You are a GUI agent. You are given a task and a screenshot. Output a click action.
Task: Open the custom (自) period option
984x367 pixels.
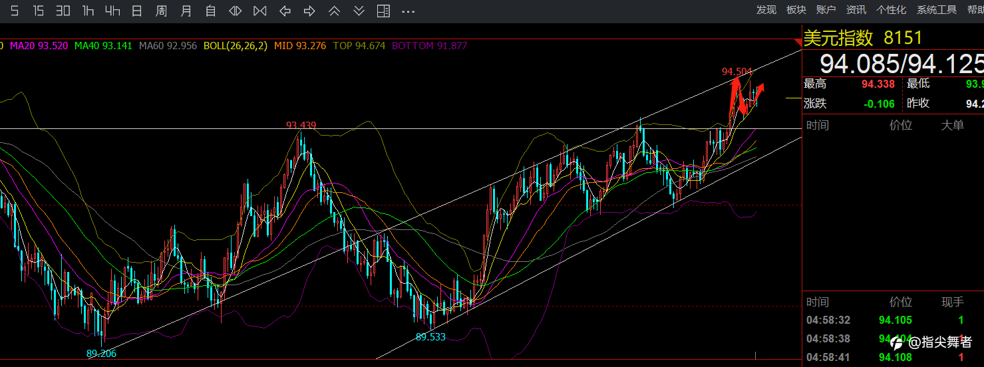click(211, 11)
